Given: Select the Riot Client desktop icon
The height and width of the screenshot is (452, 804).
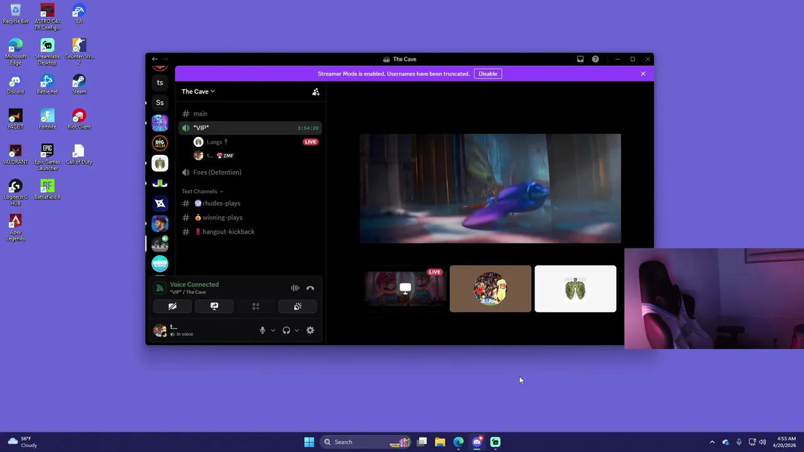Looking at the screenshot, I should pyautogui.click(x=79, y=119).
